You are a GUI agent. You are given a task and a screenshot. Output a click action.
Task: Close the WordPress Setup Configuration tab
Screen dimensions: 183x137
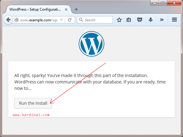[x=66, y=9]
